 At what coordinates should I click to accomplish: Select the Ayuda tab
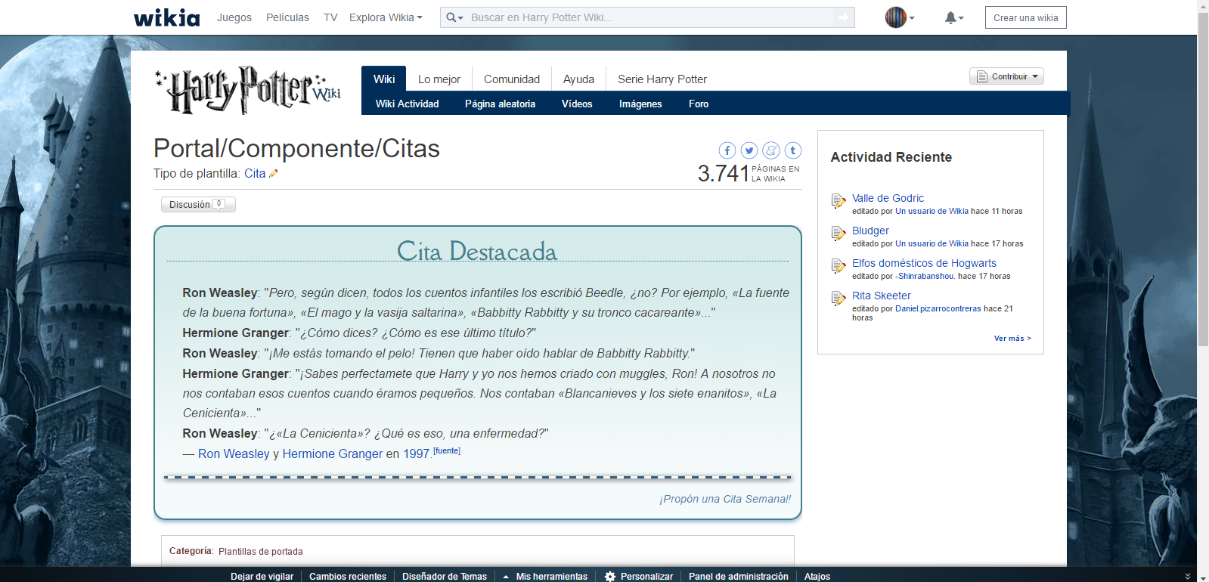578,79
